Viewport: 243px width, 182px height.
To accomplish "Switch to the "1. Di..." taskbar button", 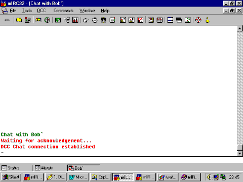I will tap(56, 177).
